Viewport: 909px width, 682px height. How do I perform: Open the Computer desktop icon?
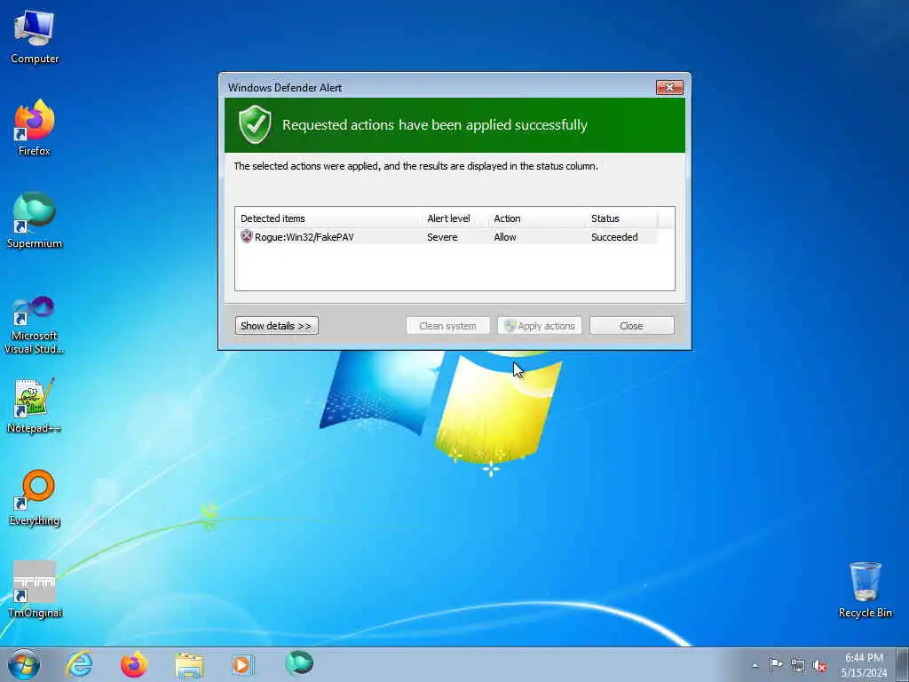(35, 37)
